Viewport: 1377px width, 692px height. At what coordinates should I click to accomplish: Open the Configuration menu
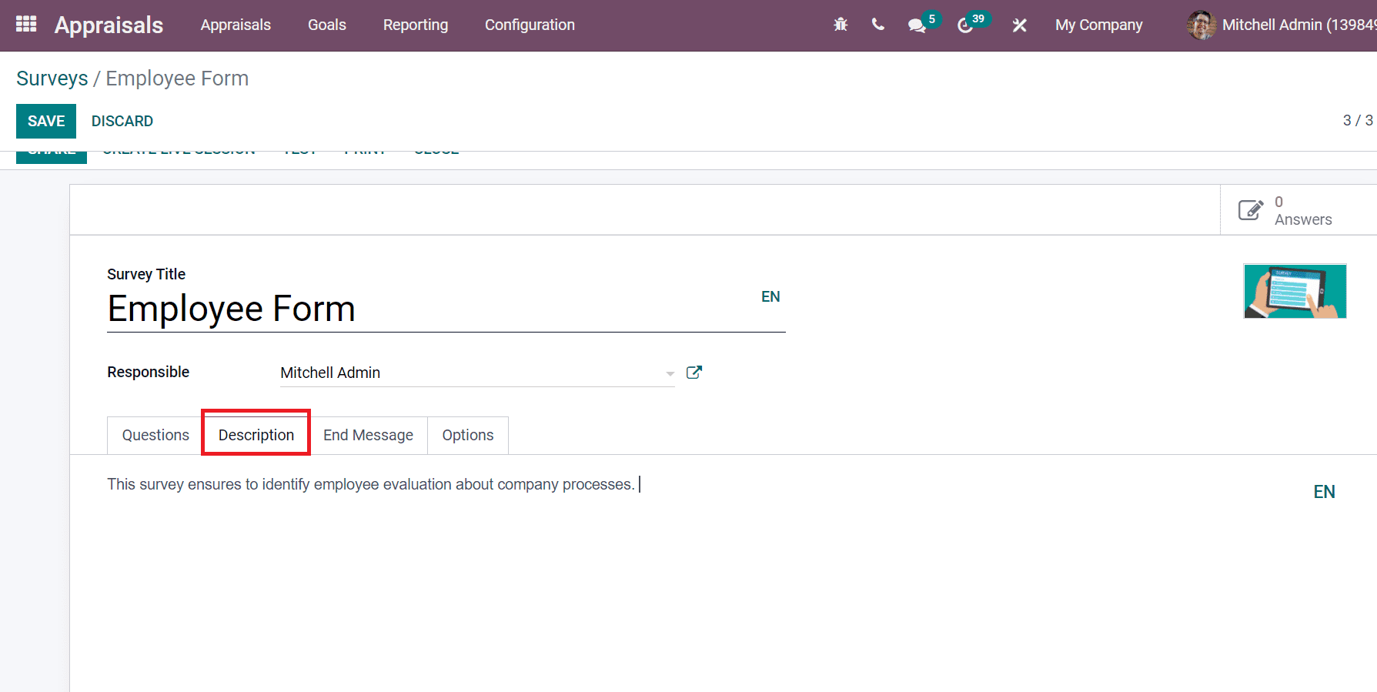coord(530,25)
